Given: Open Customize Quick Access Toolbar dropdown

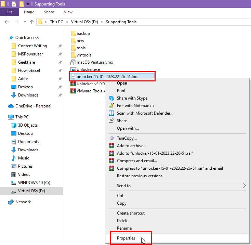Looking at the screenshot, I should tap(28, 4).
